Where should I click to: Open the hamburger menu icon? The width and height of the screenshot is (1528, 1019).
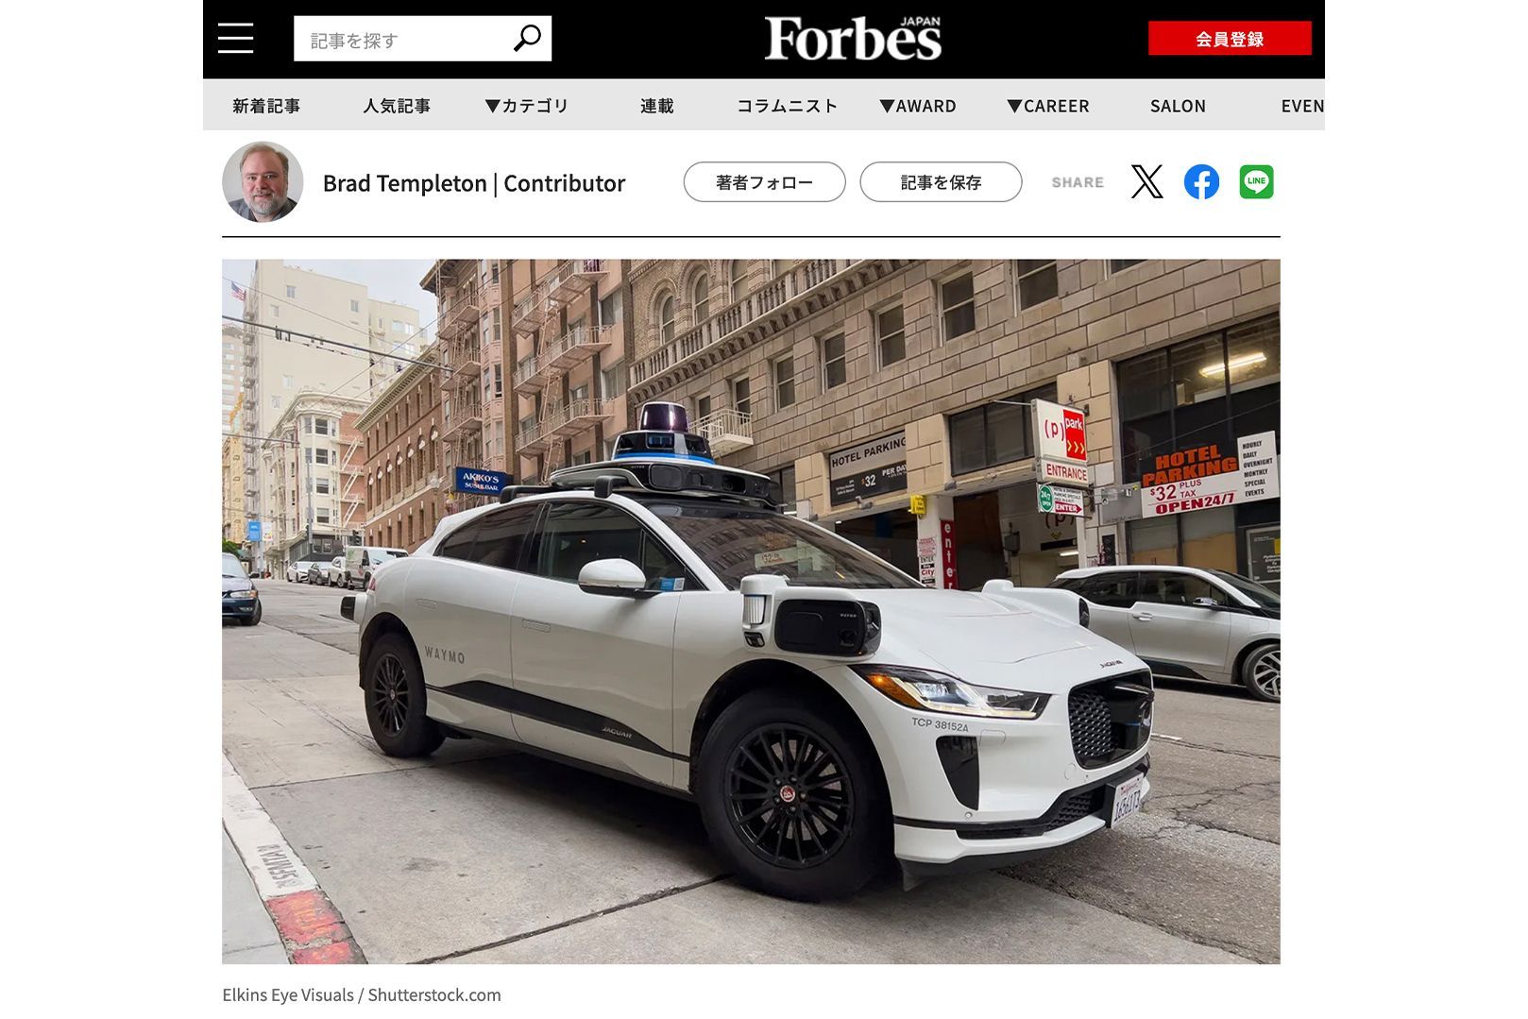click(x=235, y=39)
